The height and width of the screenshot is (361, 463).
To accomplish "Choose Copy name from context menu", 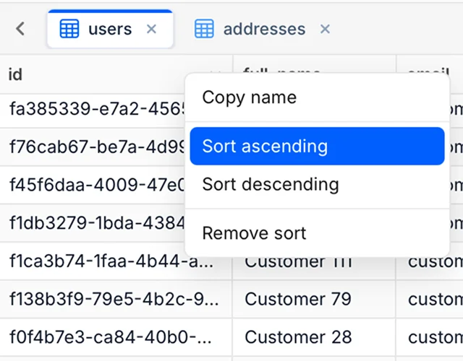I will coord(317,97).
